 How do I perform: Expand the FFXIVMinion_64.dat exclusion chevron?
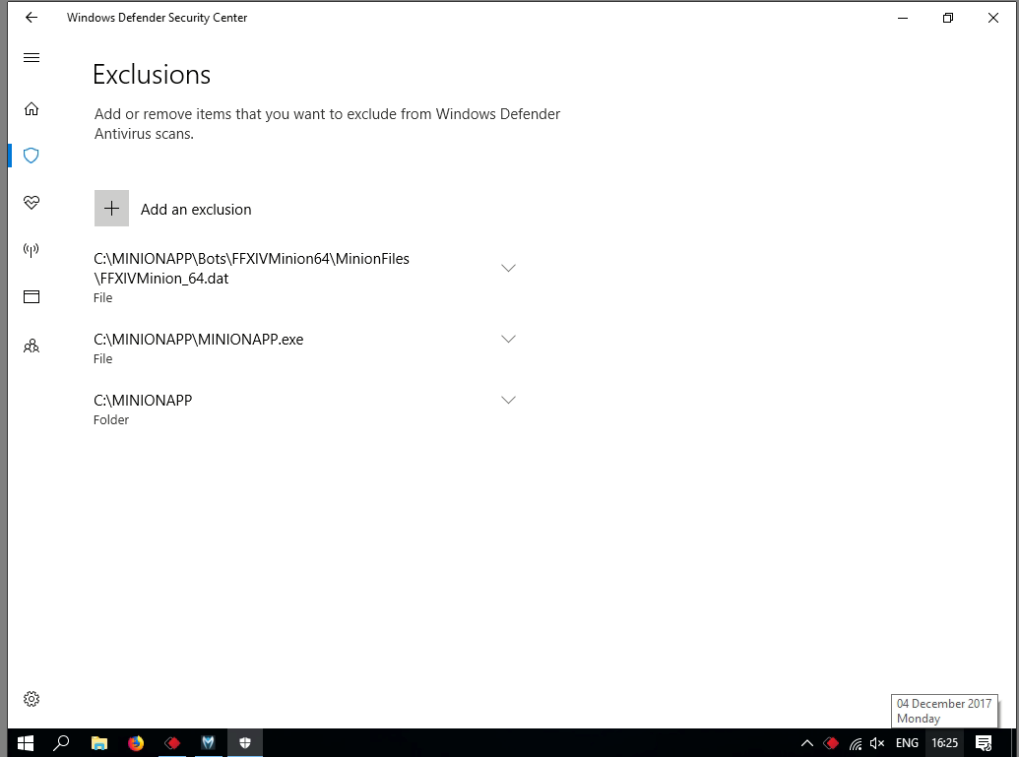508,269
